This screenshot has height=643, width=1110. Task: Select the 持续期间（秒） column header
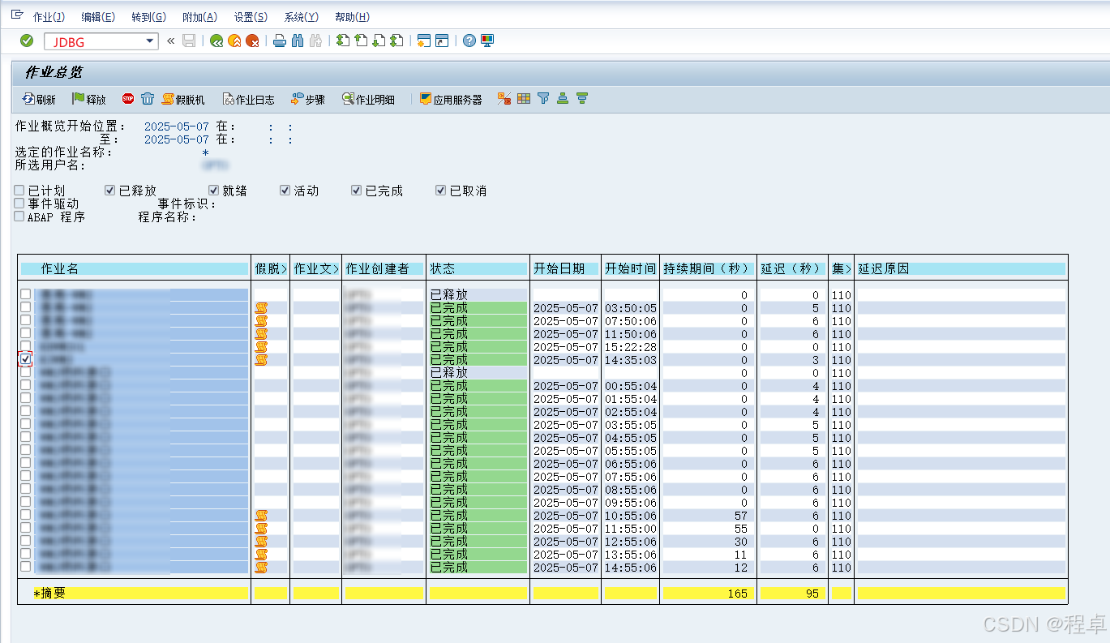coord(708,268)
